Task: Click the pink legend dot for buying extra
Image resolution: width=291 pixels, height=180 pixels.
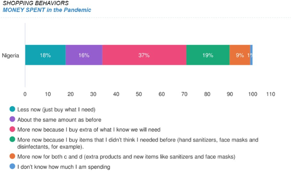Action: [12, 129]
